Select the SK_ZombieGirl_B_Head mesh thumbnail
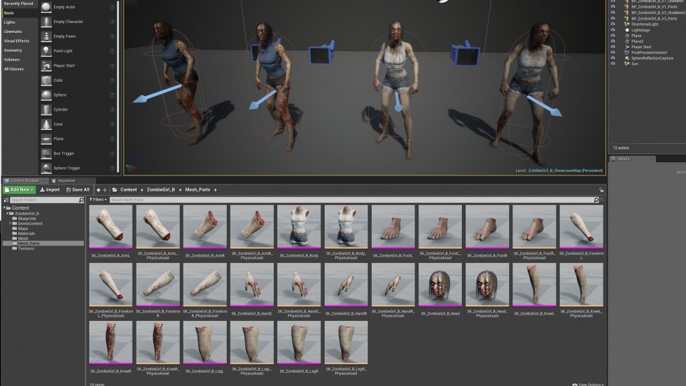This screenshot has height=386, width=686. (440, 285)
